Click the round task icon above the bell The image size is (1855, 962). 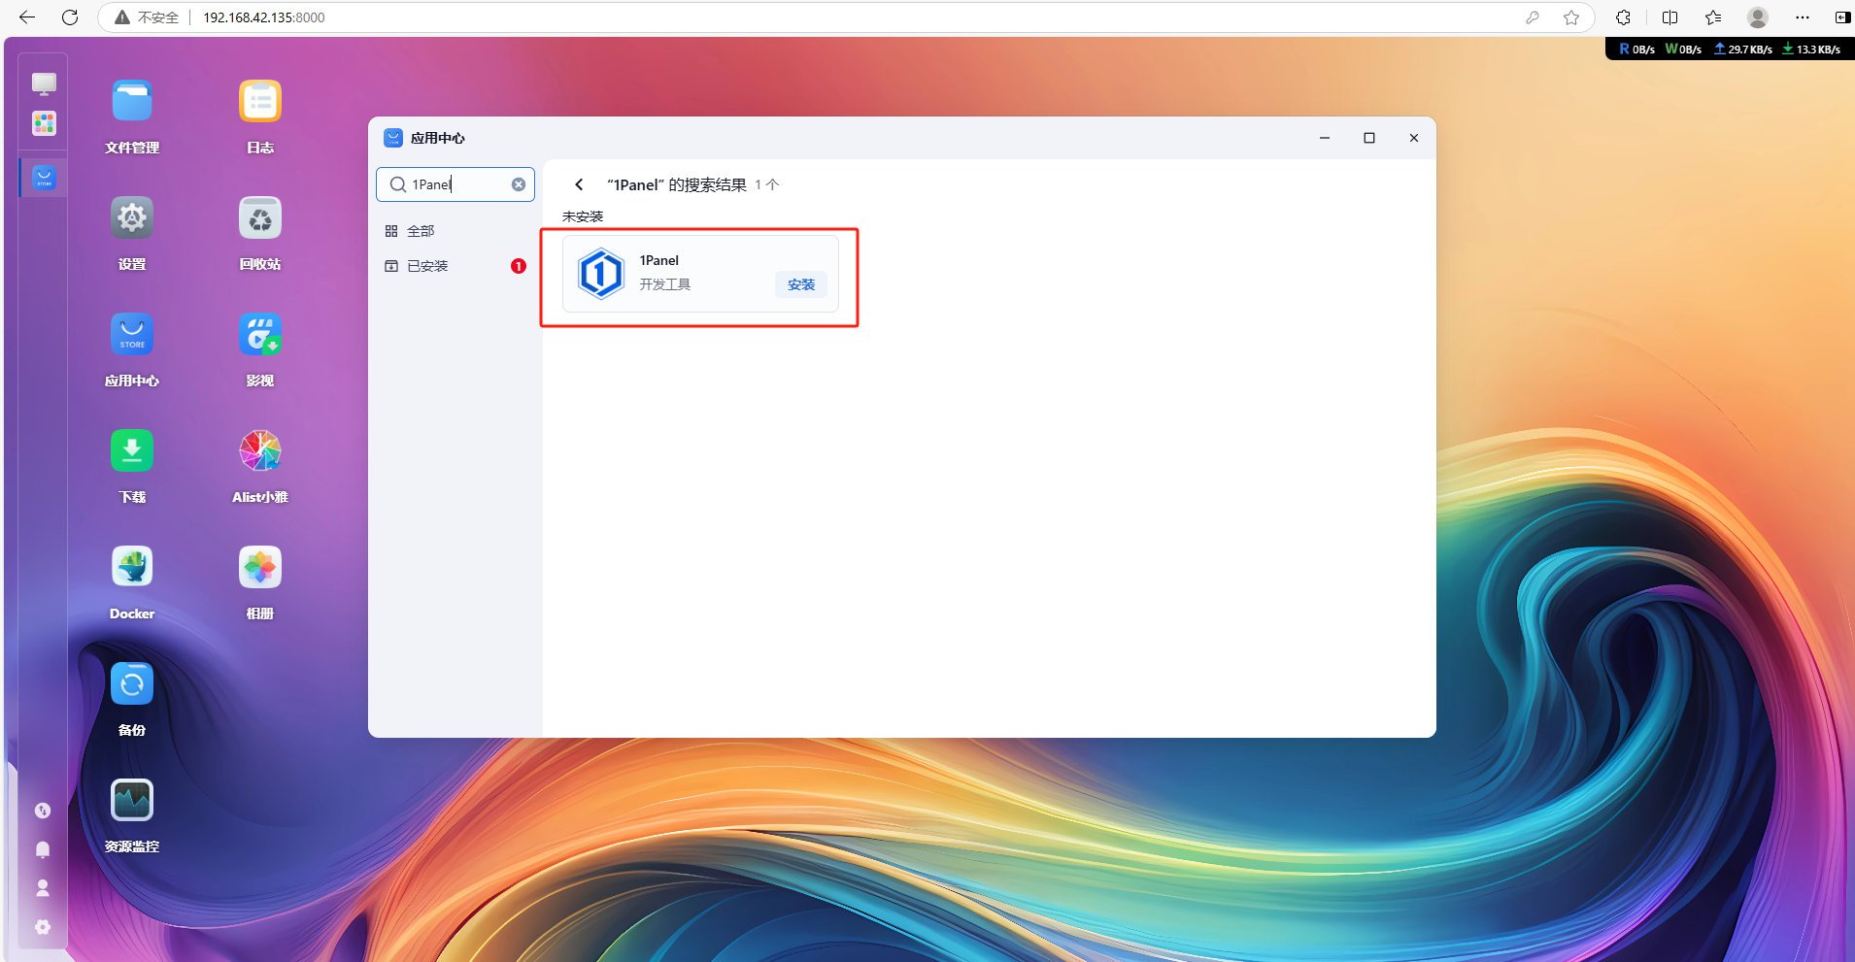click(x=43, y=811)
